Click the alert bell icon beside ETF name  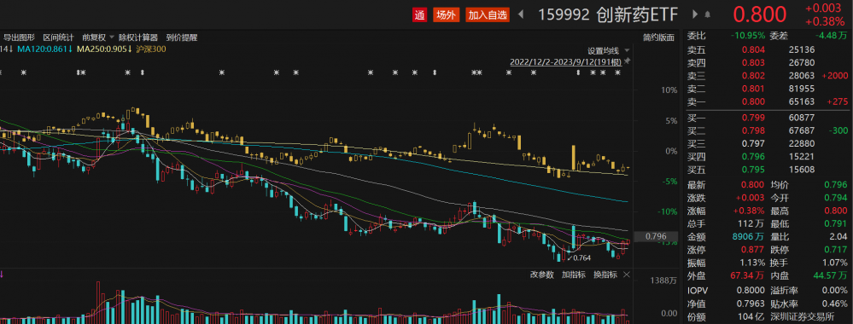click(x=707, y=14)
